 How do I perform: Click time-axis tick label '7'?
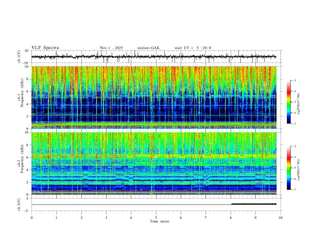coord(206,218)
